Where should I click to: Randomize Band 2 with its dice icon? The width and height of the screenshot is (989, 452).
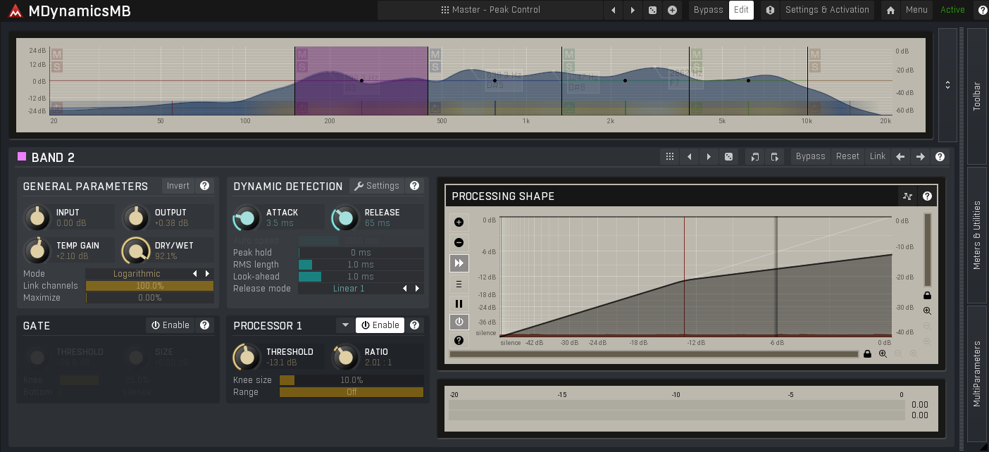click(728, 156)
